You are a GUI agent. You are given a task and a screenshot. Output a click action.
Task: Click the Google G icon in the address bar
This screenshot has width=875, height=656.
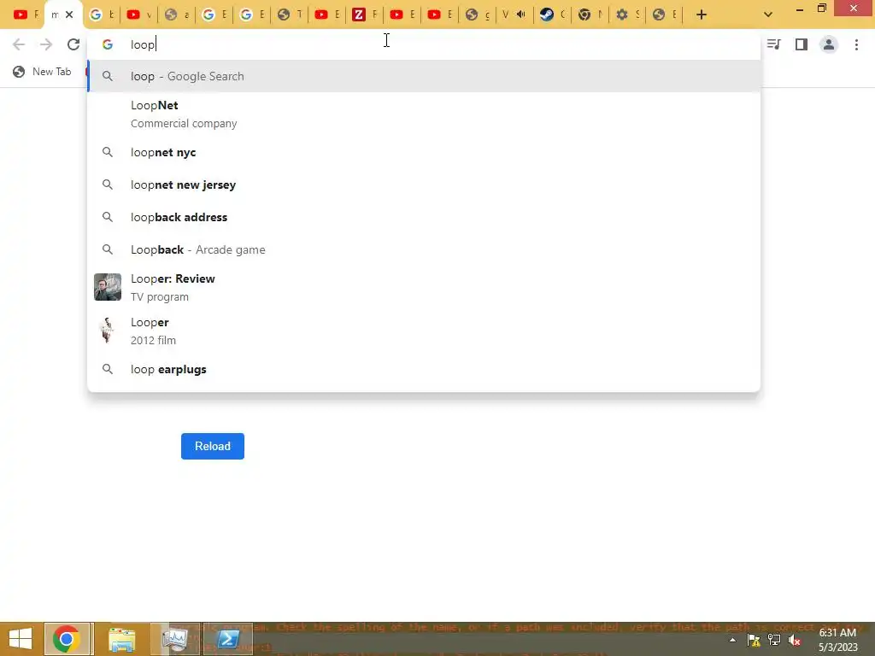click(108, 44)
